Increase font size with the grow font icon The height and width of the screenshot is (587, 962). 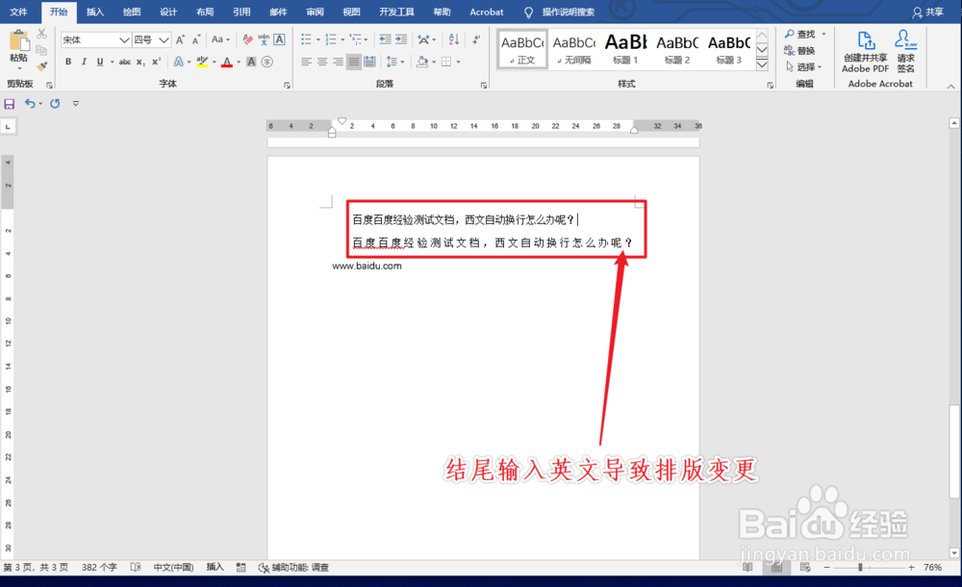(181, 39)
